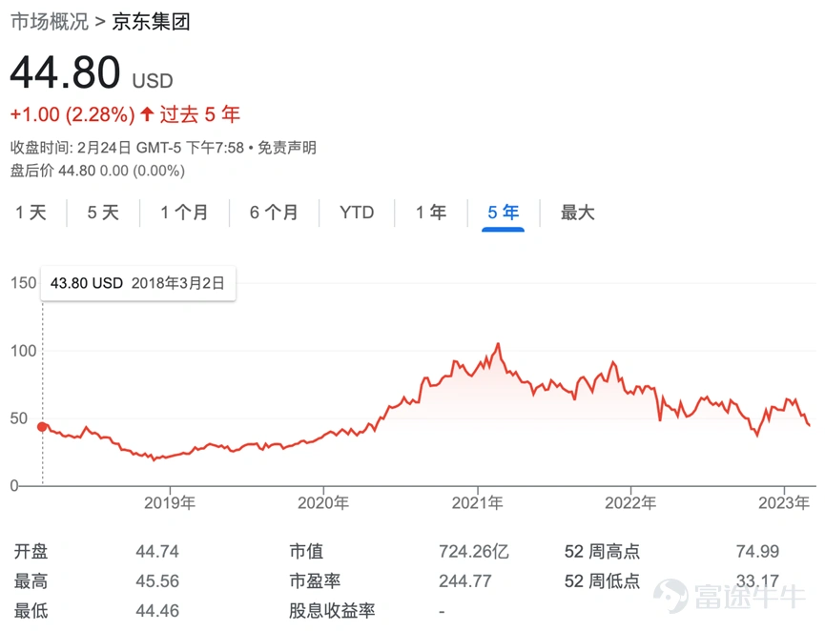Image resolution: width=825 pixels, height=631 pixels.
Task: Click the 2022年 axis label
Action: click(x=630, y=503)
